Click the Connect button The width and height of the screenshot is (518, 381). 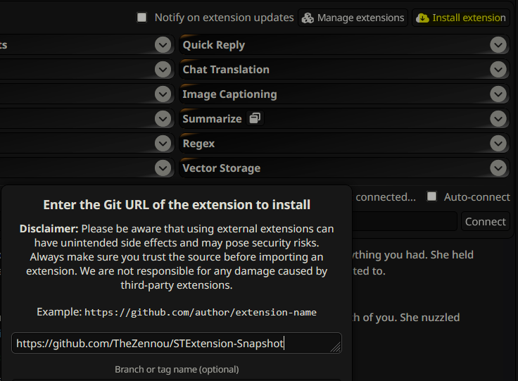pos(486,221)
